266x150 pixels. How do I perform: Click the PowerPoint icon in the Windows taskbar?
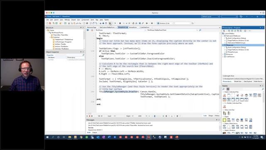click(177, 137)
